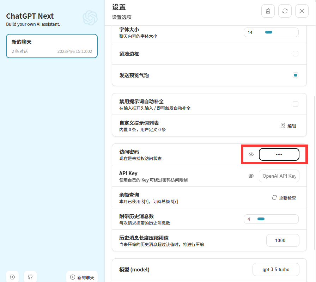Click the 设置 heading text

tap(119, 7)
